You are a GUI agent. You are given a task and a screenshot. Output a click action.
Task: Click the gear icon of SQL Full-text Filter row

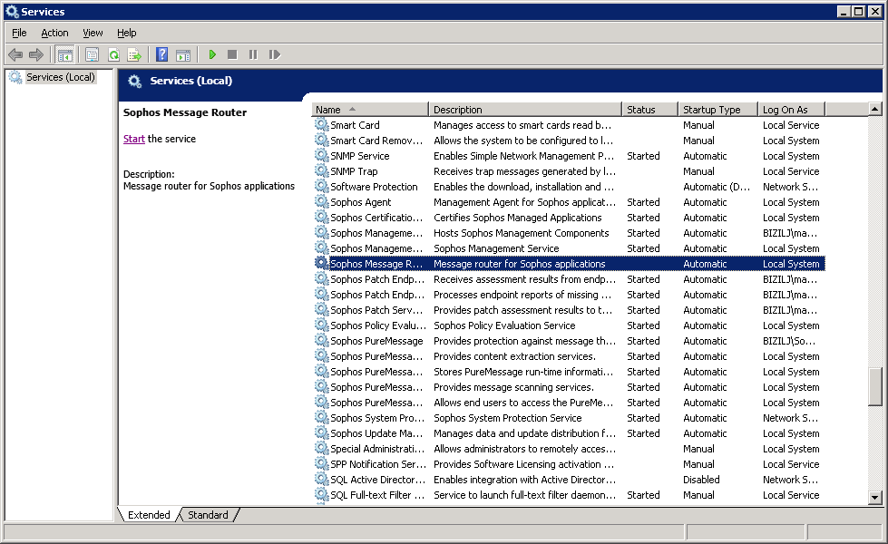[322, 494]
